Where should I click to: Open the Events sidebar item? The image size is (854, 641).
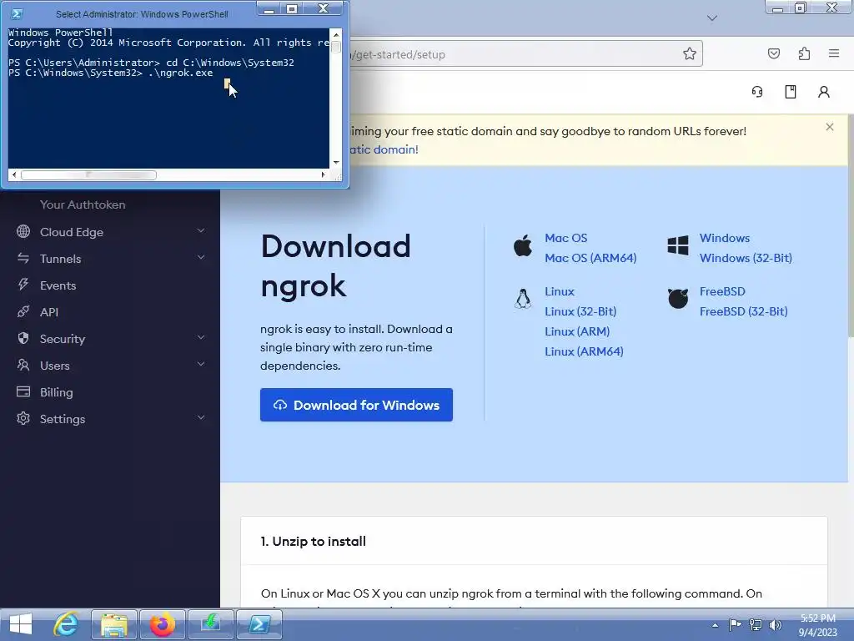coord(58,285)
